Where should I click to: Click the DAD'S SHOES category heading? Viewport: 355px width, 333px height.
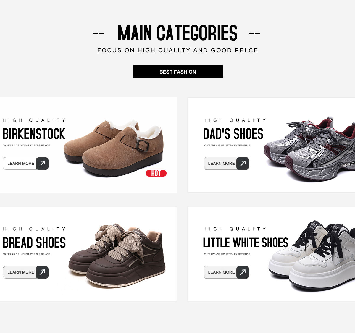233,134
